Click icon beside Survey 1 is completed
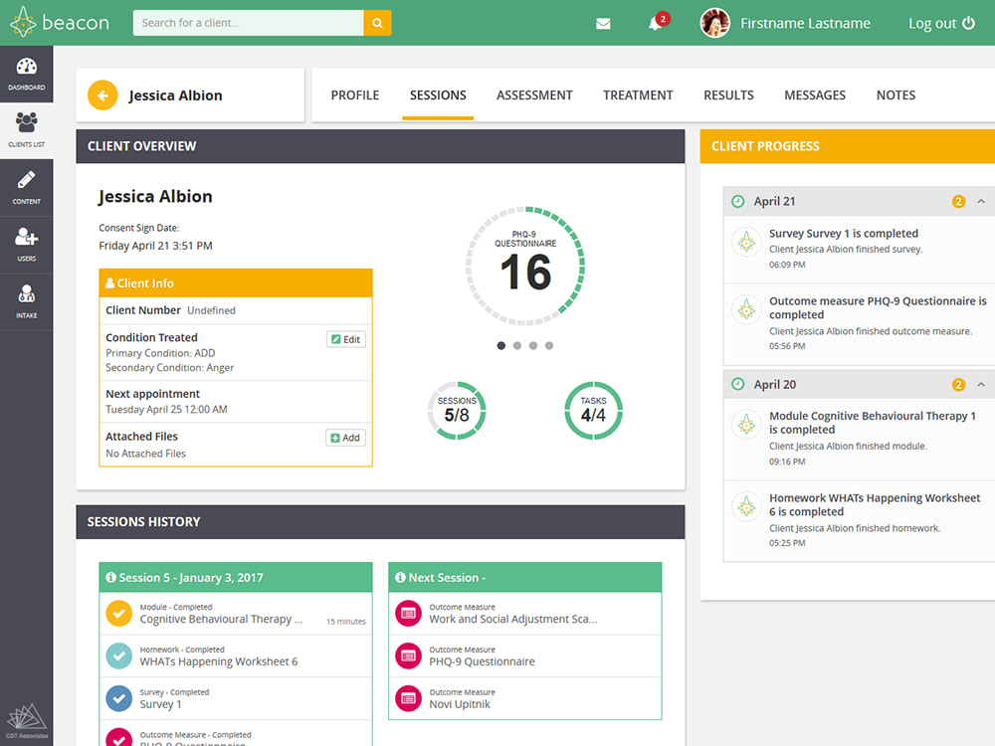Screen dimensions: 995x746 (746, 242)
